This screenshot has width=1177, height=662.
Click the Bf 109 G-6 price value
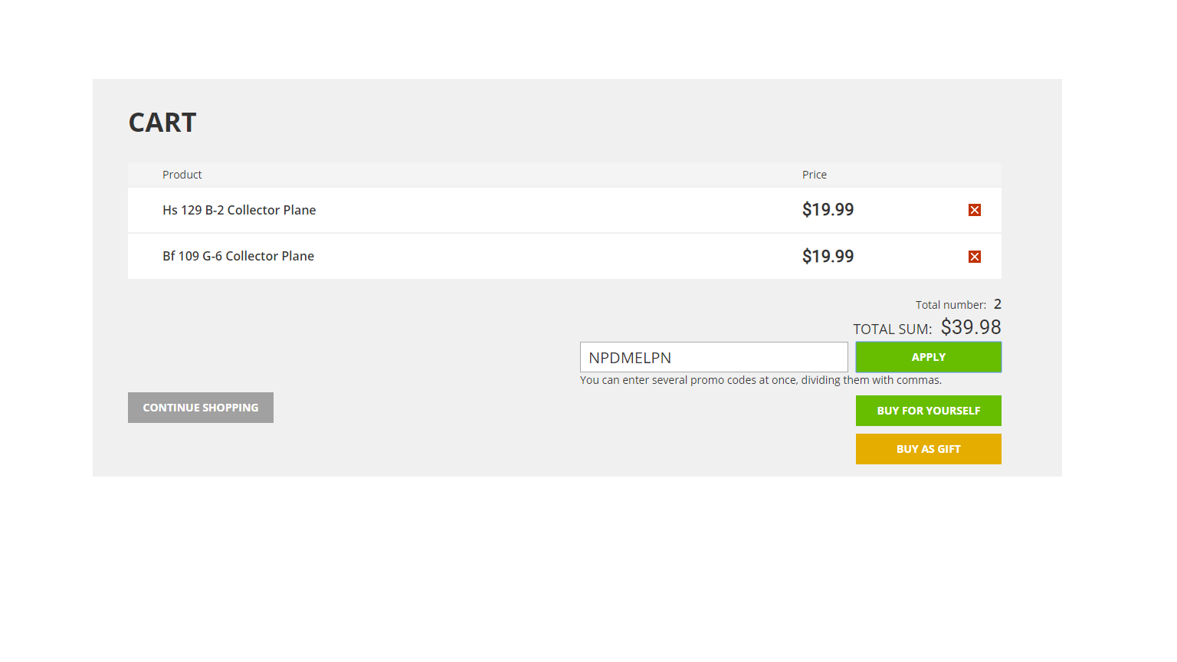point(828,257)
